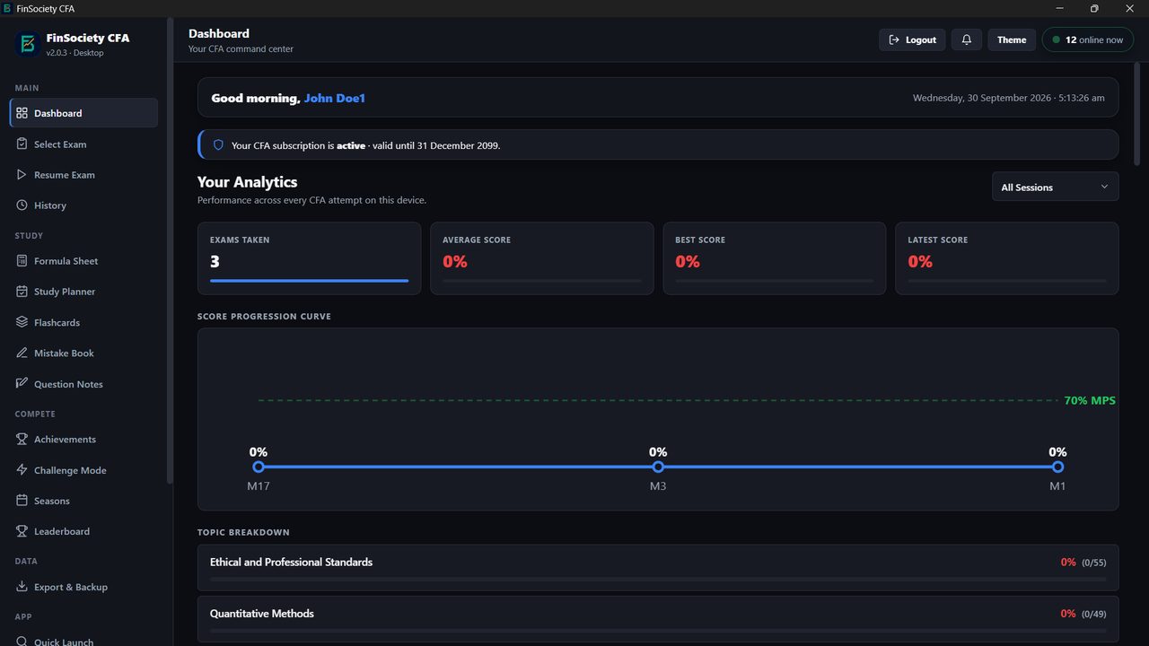Open Flashcards from the sidebar
1149x646 pixels.
coord(83,321)
